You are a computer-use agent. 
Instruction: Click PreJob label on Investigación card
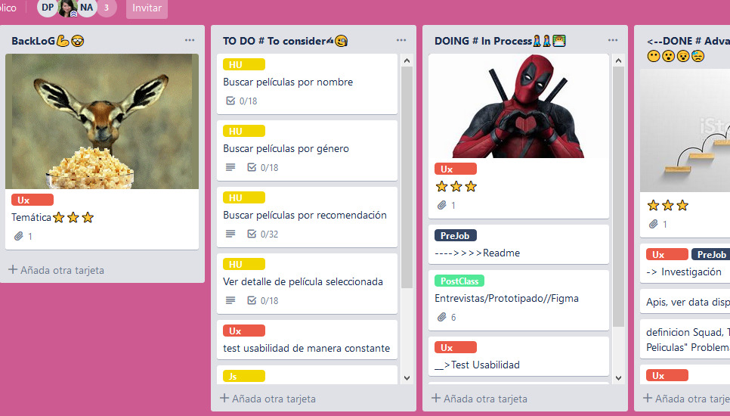710,254
